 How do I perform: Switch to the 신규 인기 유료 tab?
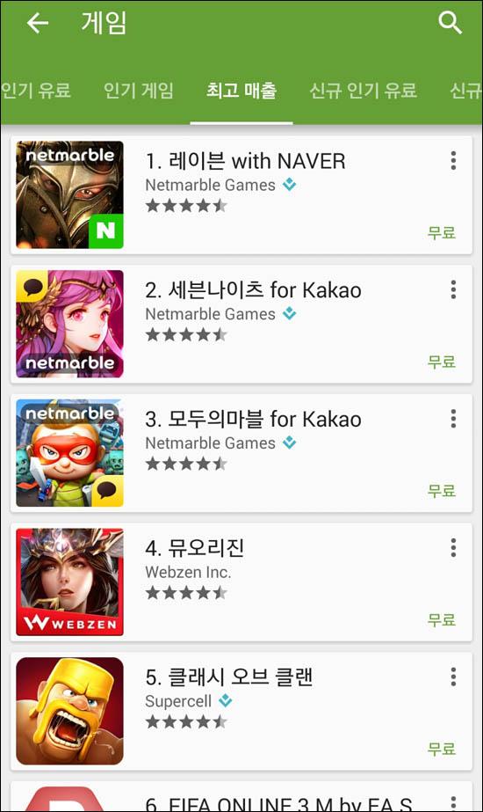[363, 91]
